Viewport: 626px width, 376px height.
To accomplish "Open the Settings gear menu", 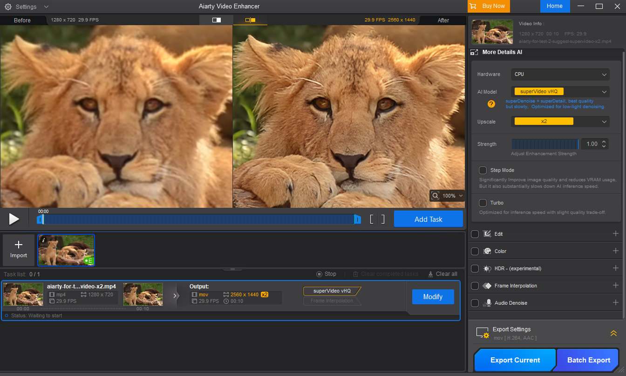I will 8,7.
